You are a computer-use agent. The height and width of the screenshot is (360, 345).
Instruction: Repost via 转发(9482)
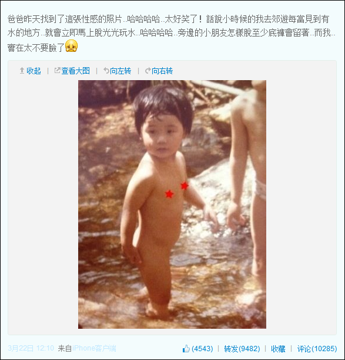[242, 349]
